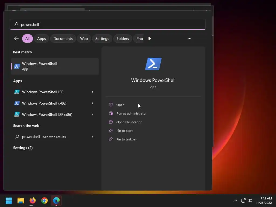Click the volume speaker tray icon
The width and height of the screenshot is (276, 207).
250,201
